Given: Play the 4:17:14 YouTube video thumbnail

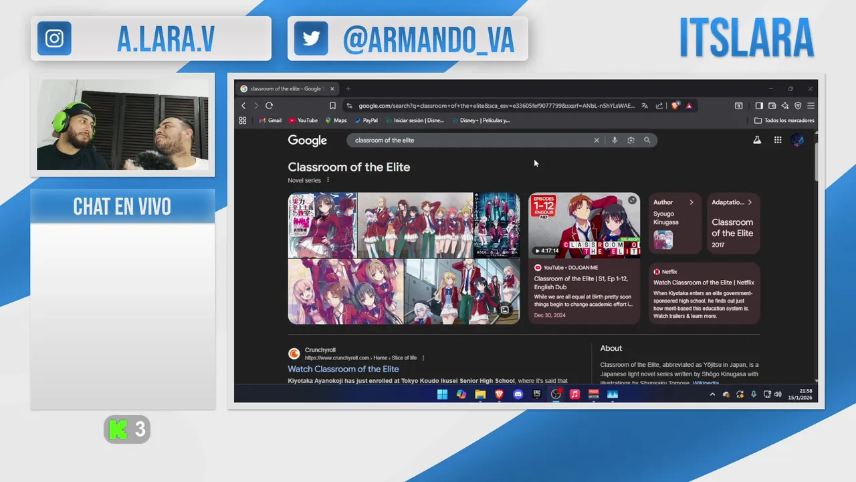Looking at the screenshot, I should click(x=584, y=226).
